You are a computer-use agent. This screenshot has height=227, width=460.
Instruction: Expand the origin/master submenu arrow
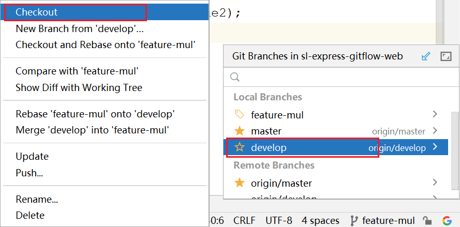click(x=435, y=183)
